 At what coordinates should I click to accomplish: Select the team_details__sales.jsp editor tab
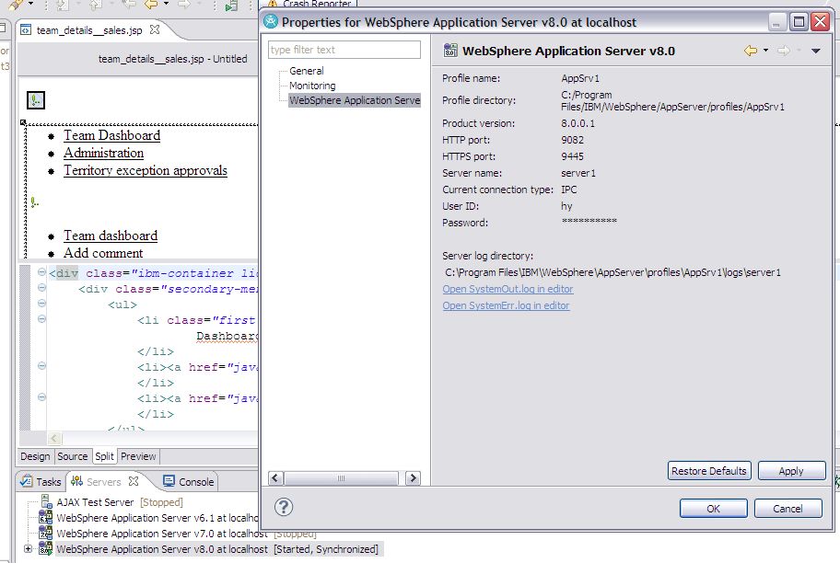coord(89,30)
